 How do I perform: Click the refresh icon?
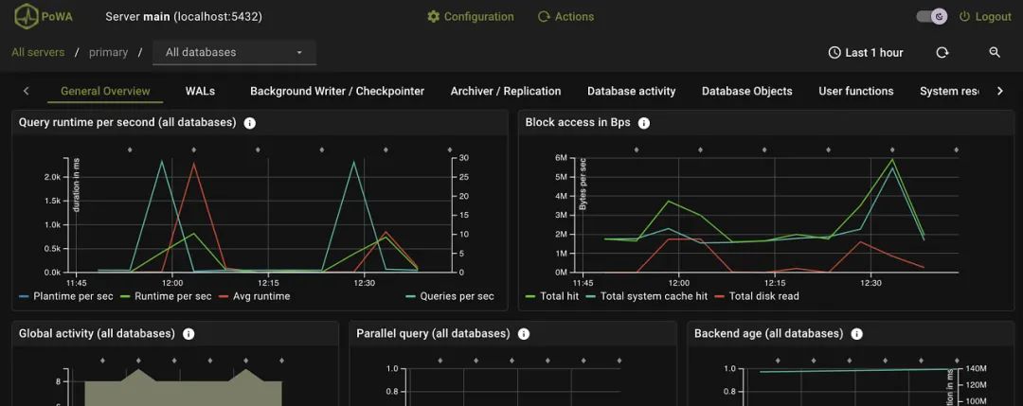942,53
